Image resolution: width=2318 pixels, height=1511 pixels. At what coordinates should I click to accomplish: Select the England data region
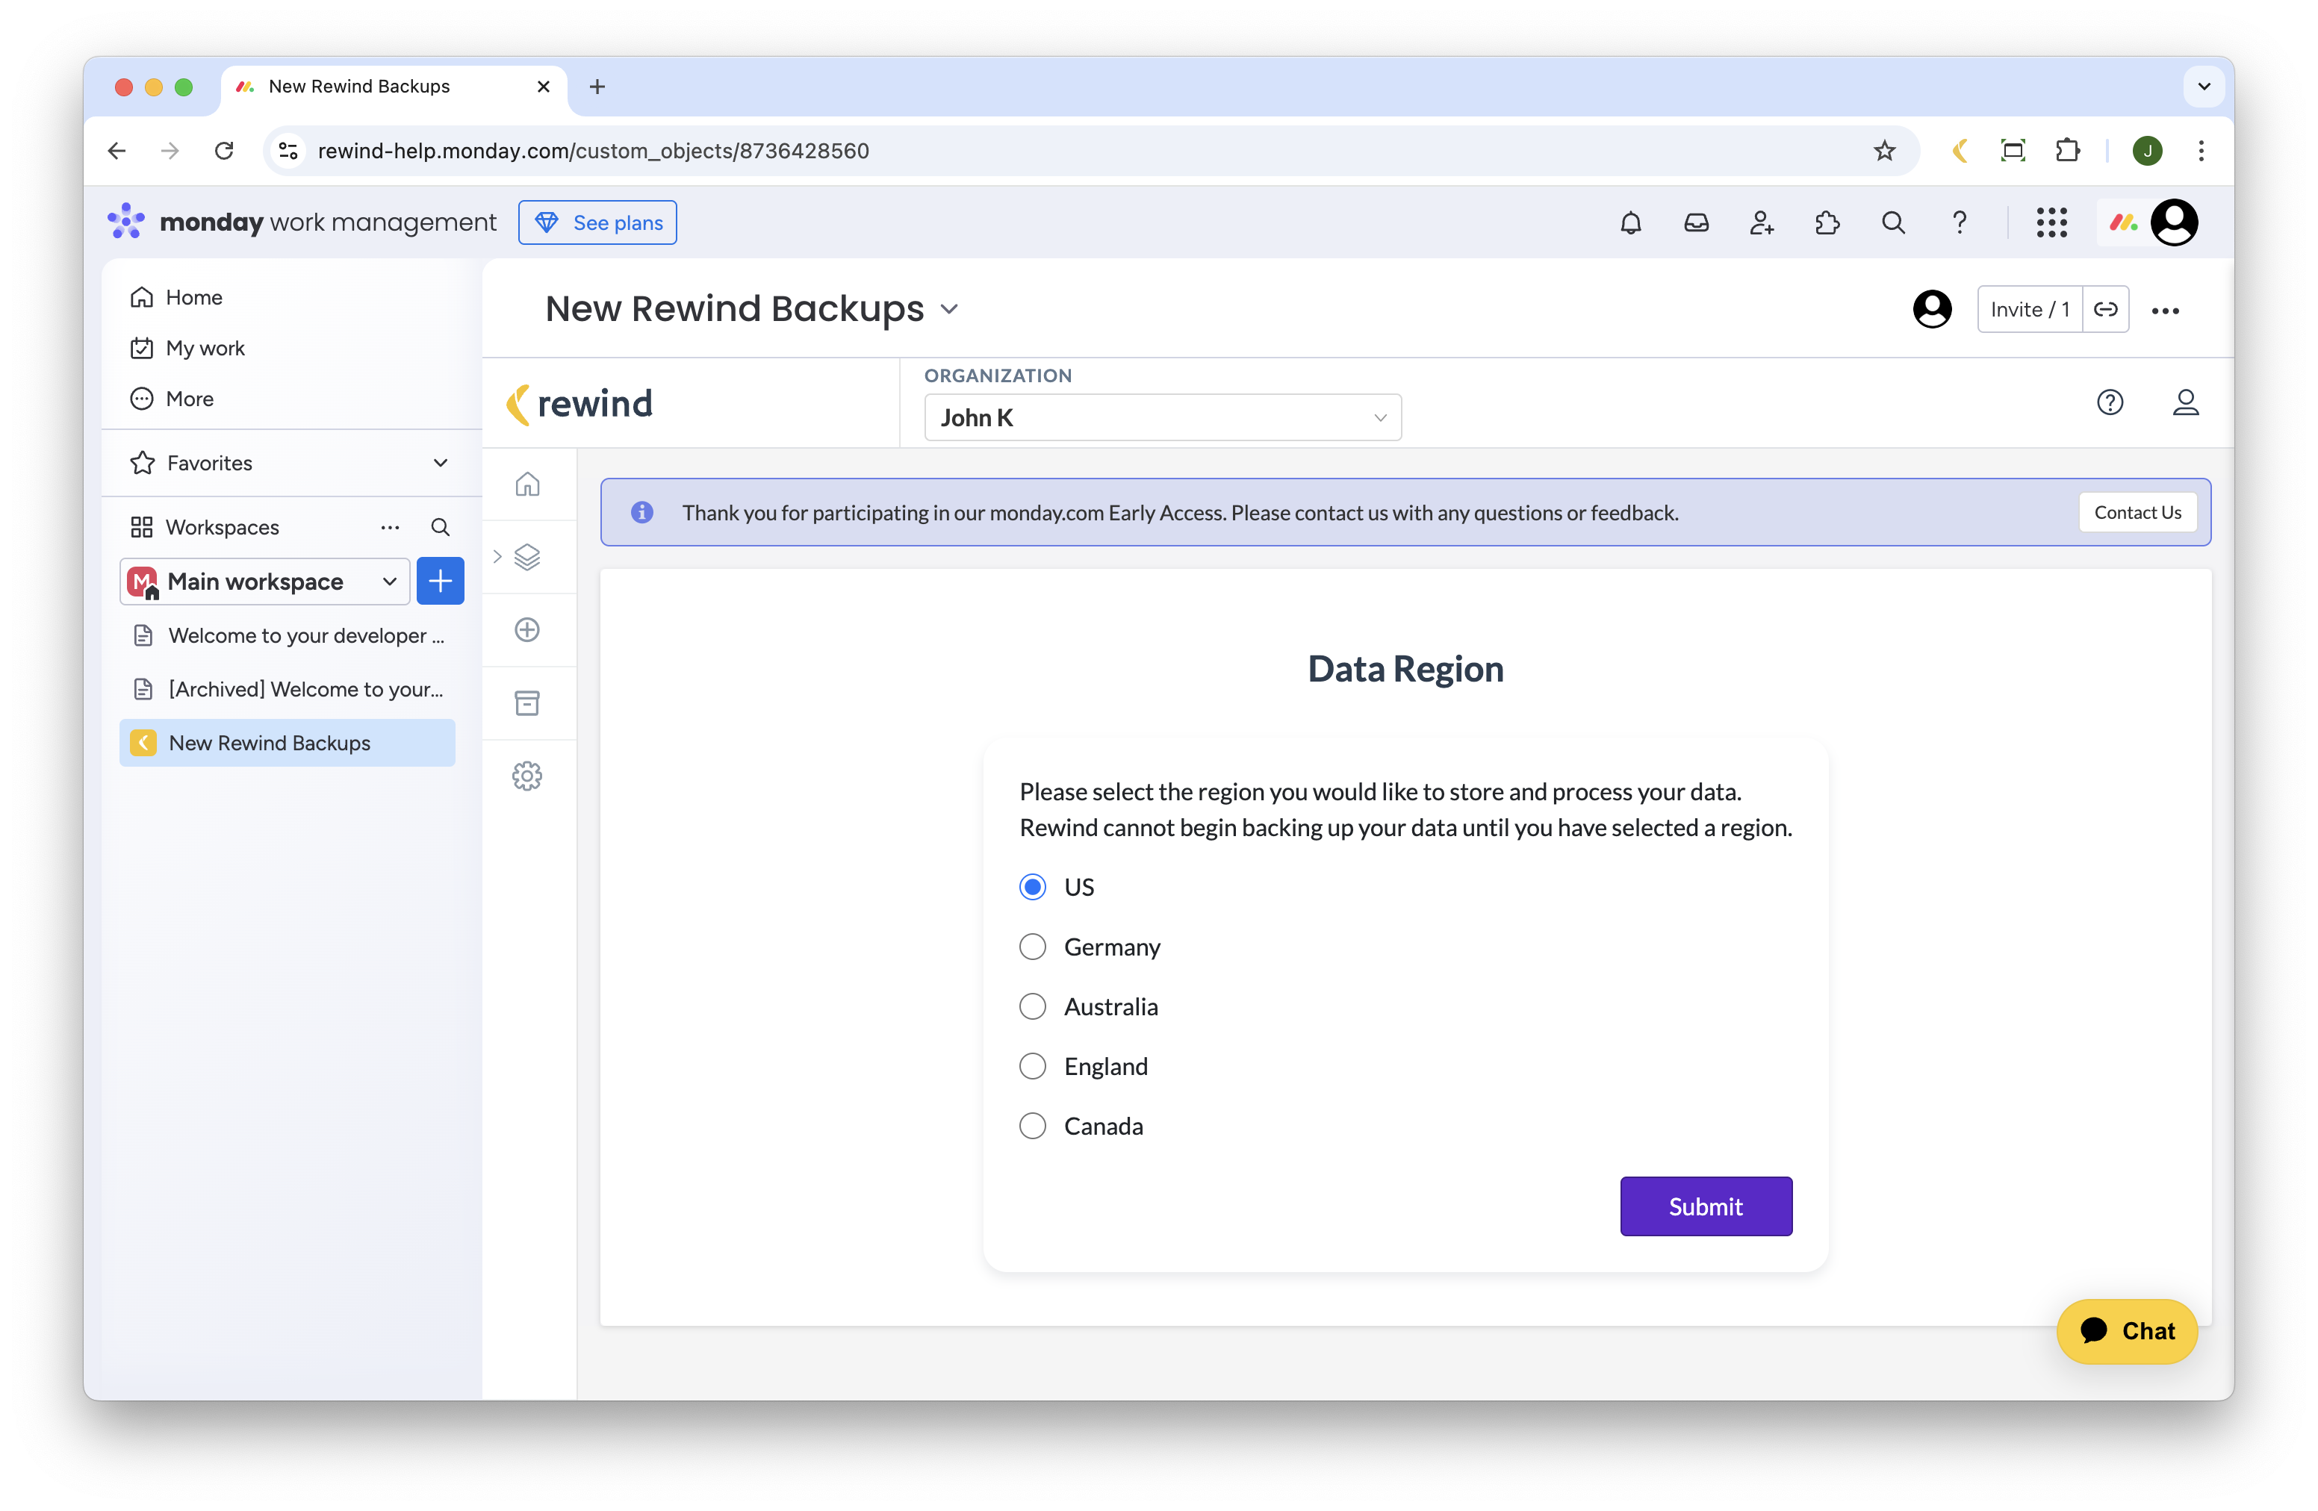[1032, 1066]
